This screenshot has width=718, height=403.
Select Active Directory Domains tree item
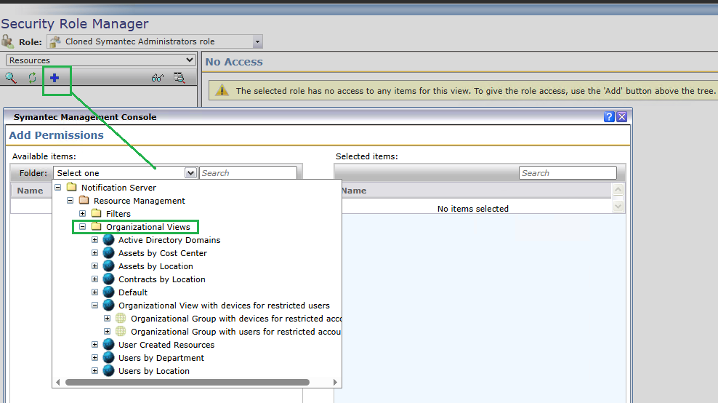coord(169,240)
